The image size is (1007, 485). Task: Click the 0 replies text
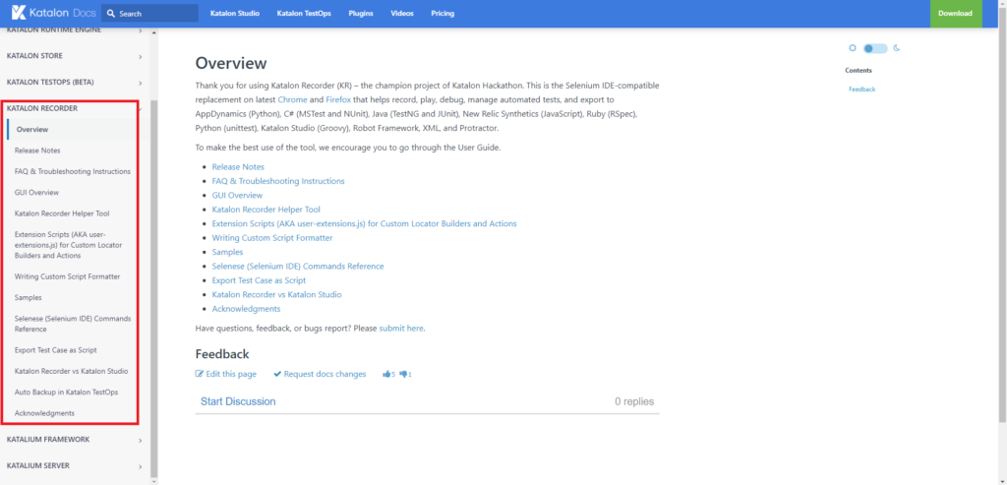[634, 401]
